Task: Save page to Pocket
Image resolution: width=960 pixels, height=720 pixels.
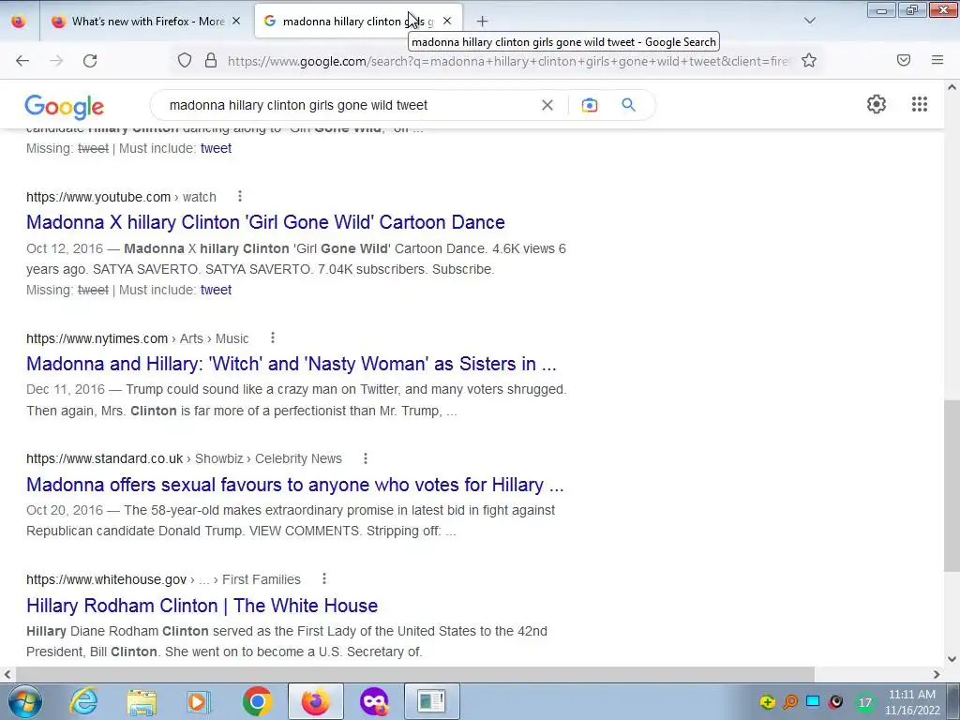Action: [903, 60]
